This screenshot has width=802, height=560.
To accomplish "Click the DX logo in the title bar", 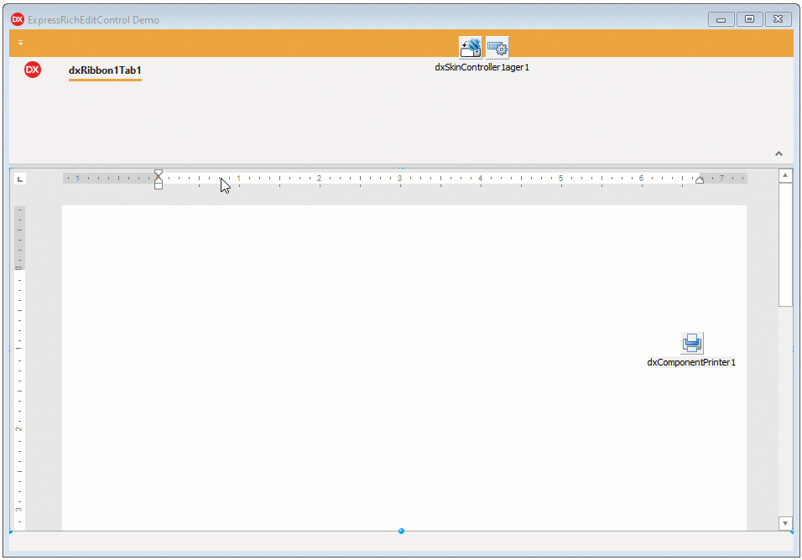I will point(18,19).
